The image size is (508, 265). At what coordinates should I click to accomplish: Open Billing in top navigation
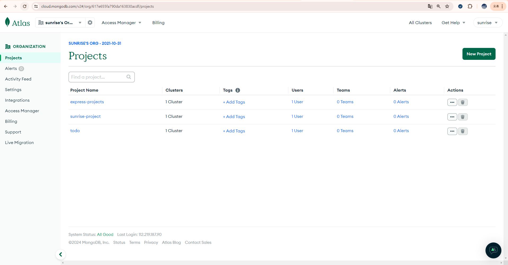point(158,23)
